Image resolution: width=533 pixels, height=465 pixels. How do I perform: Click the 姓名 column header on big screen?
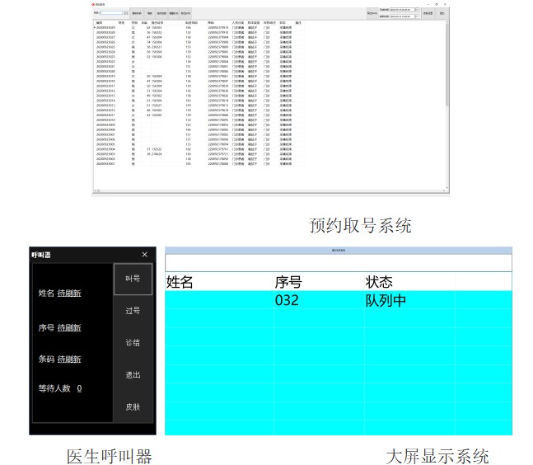180,282
